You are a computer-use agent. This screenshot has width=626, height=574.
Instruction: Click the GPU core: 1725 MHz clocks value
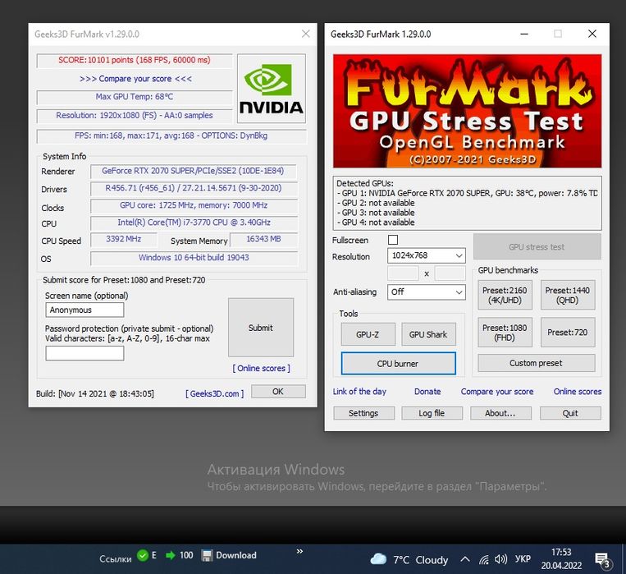[194, 205]
